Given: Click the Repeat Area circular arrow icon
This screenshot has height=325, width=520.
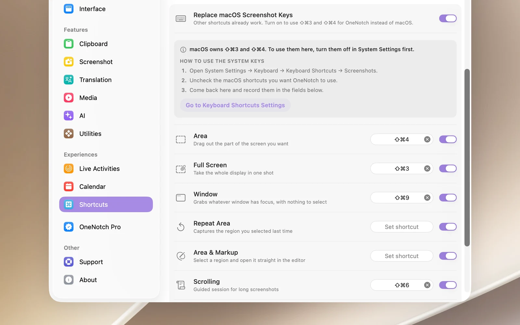Looking at the screenshot, I should [181, 227].
